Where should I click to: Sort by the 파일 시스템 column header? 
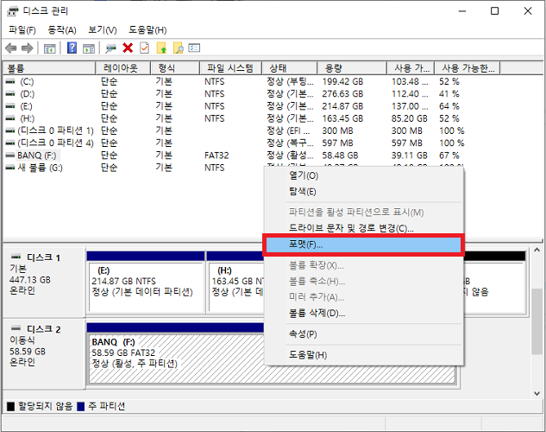point(230,68)
